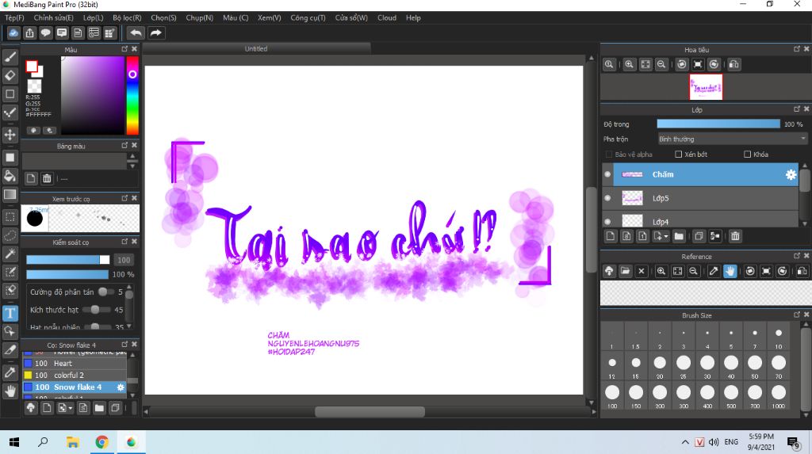Open the Công cụ(T) menu

tap(308, 17)
